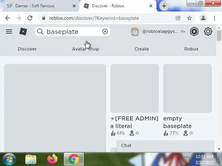222x166 pixels.
Task: Open the Chrome three-dot menu
Action: coord(214,18)
